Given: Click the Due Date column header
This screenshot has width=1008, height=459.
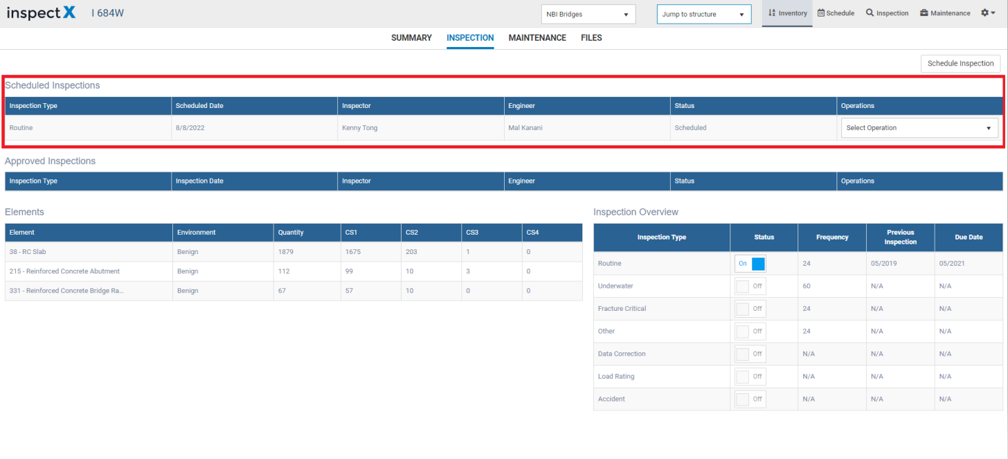Looking at the screenshot, I should click(x=969, y=237).
